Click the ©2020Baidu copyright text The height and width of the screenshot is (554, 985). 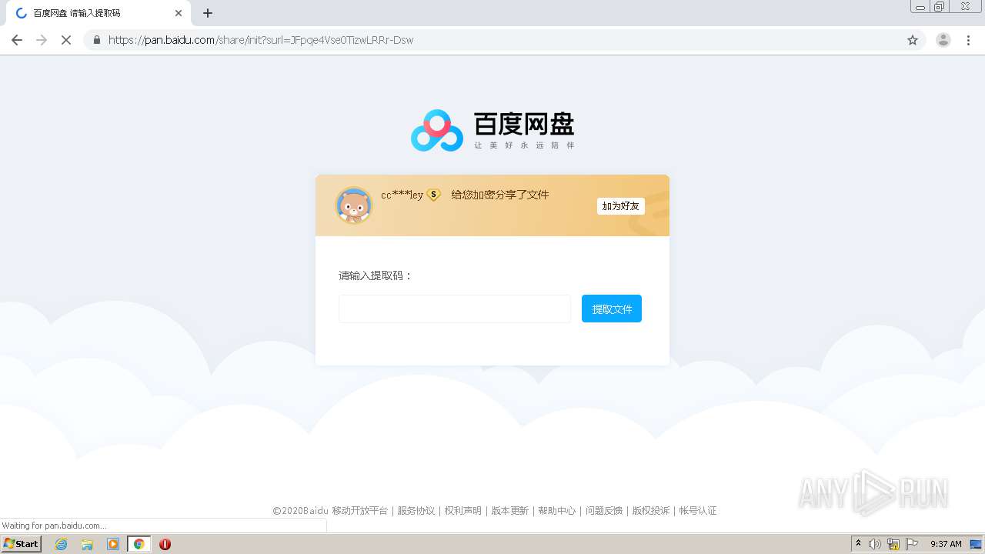[301, 511]
